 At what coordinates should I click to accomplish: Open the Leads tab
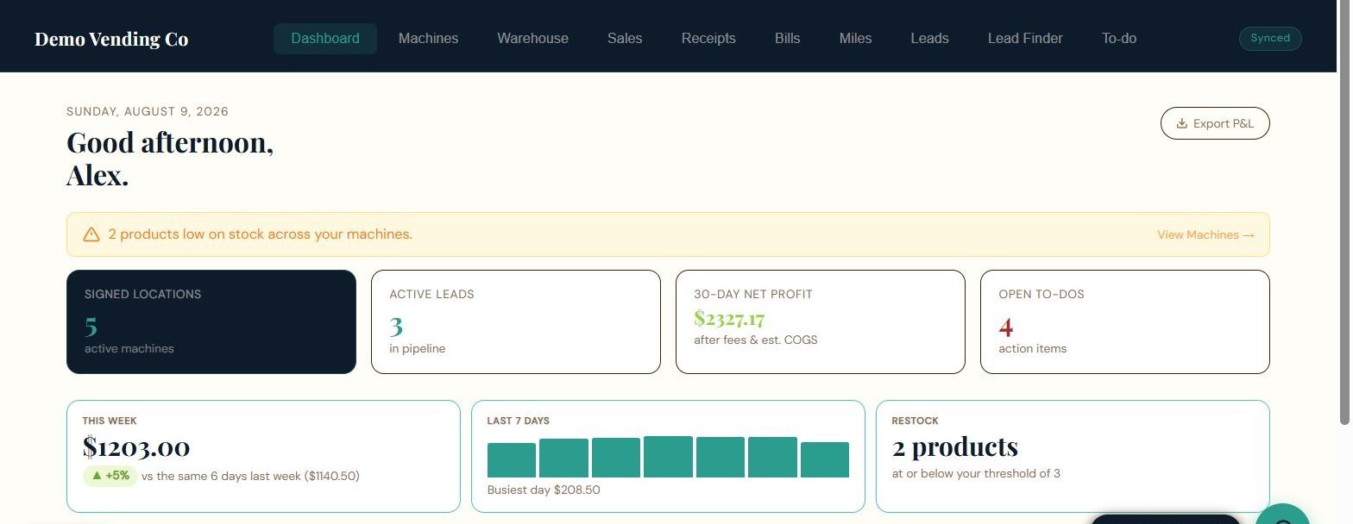(x=929, y=39)
